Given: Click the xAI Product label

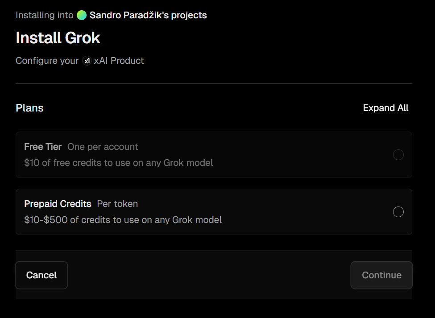Looking at the screenshot, I should (119, 61).
